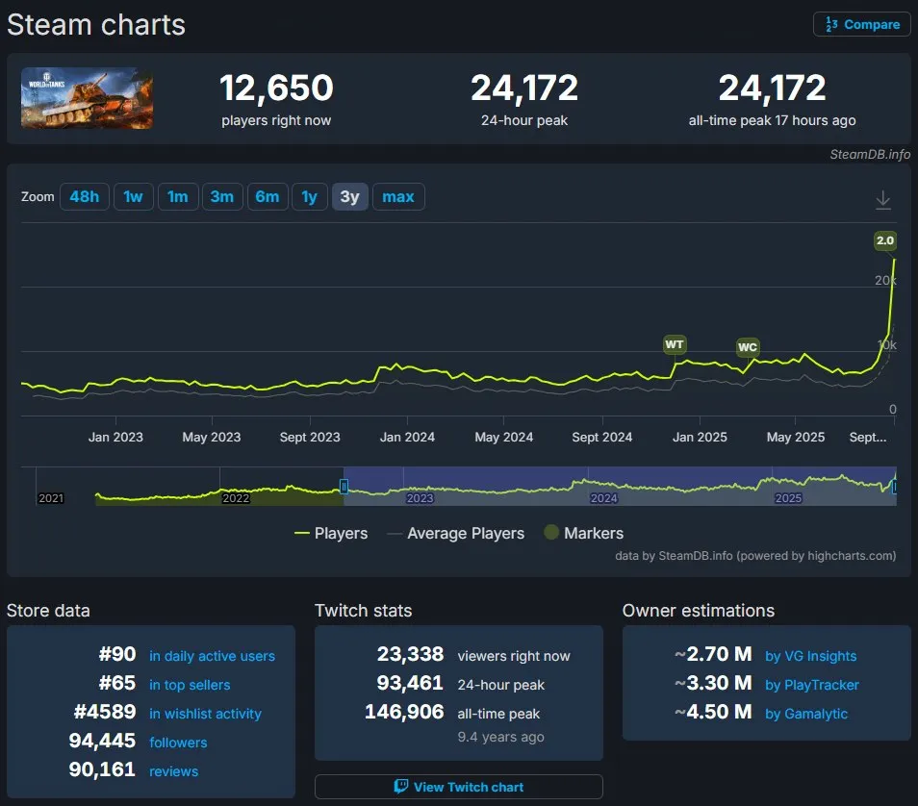Click the WT marker on the chart
This screenshot has height=806, width=918.
[674, 343]
